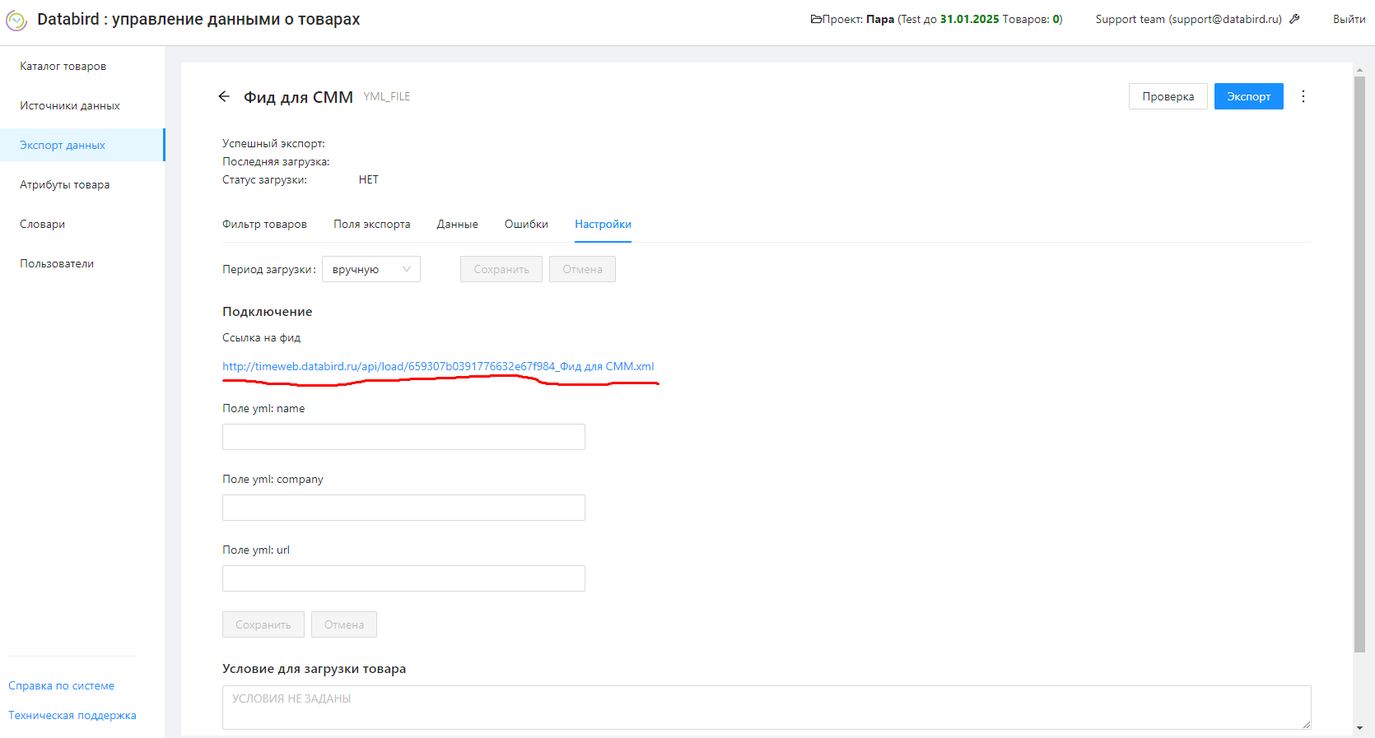Select the Данные tab

pyautogui.click(x=457, y=225)
